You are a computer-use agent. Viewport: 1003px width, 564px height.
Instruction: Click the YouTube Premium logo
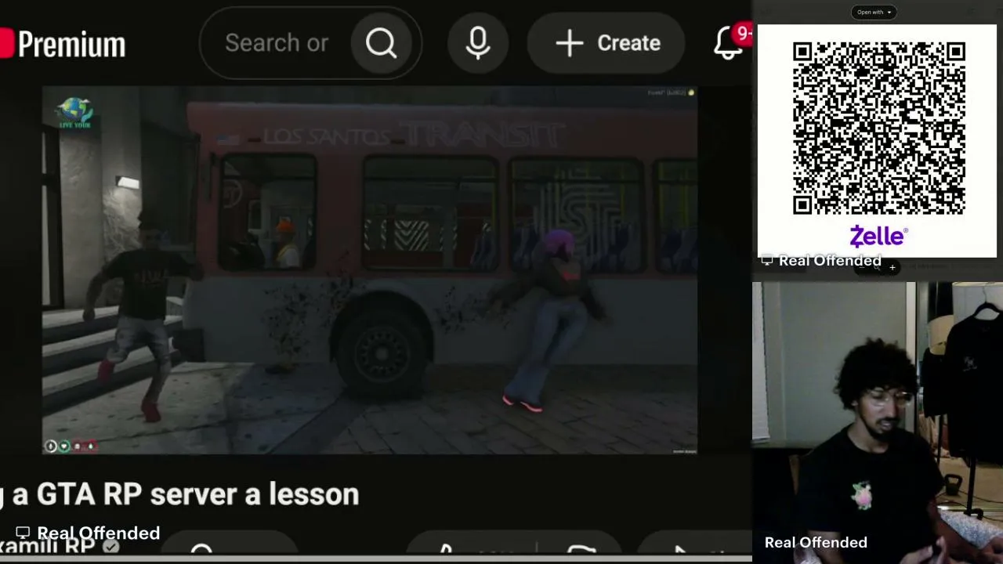tap(63, 44)
